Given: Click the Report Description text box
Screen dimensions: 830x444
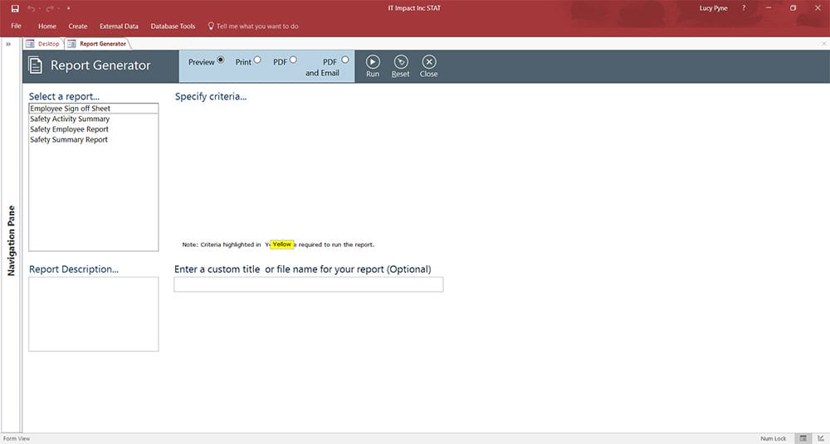Looking at the screenshot, I should click(x=94, y=314).
